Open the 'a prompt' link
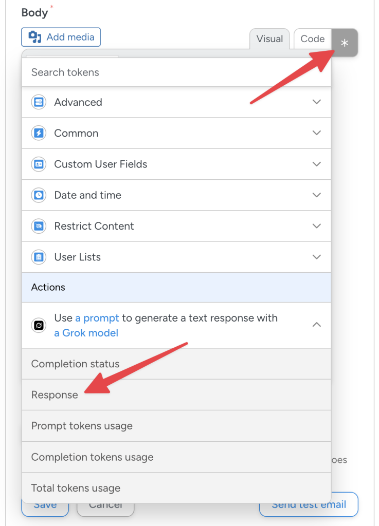 (x=98, y=318)
